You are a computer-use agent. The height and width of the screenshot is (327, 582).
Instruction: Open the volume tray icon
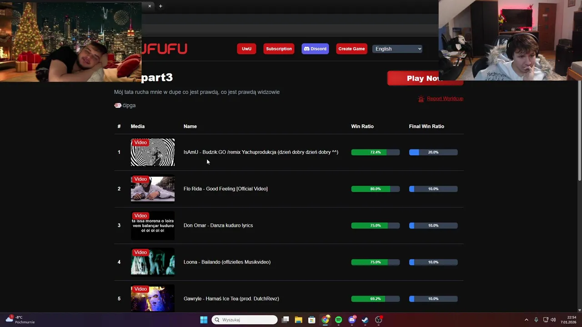[x=553, y=320]
